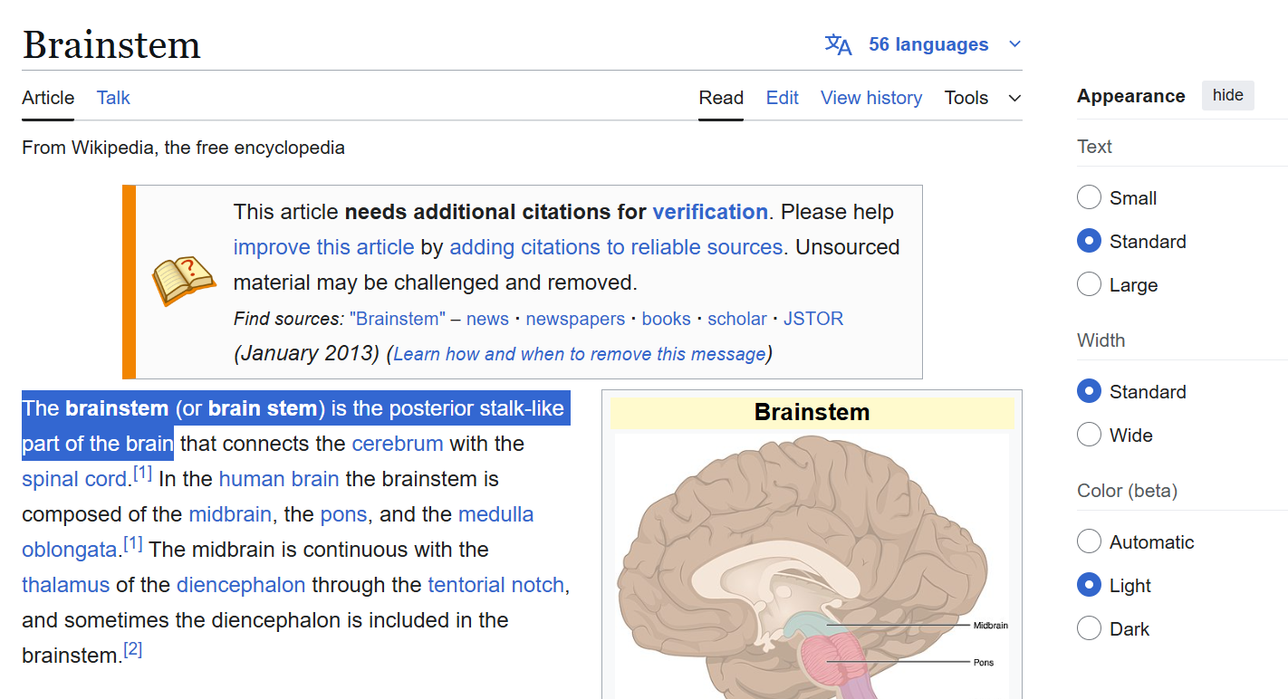Click the Width section label
1288x699 pixels.
pos(1101,340)
